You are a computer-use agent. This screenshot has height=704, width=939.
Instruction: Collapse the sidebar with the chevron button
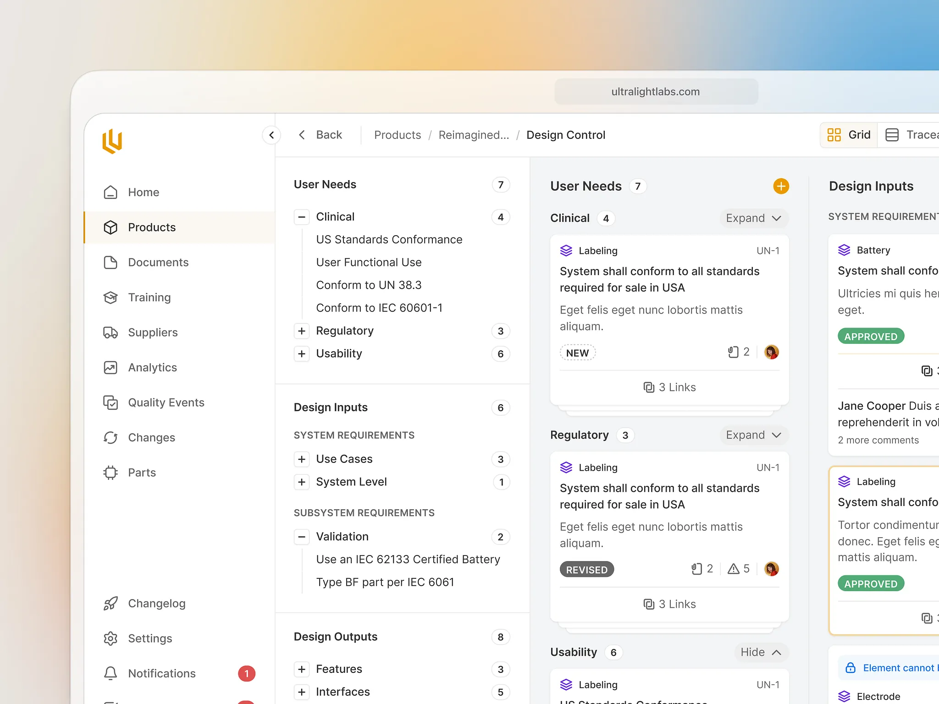coord(271,135)
